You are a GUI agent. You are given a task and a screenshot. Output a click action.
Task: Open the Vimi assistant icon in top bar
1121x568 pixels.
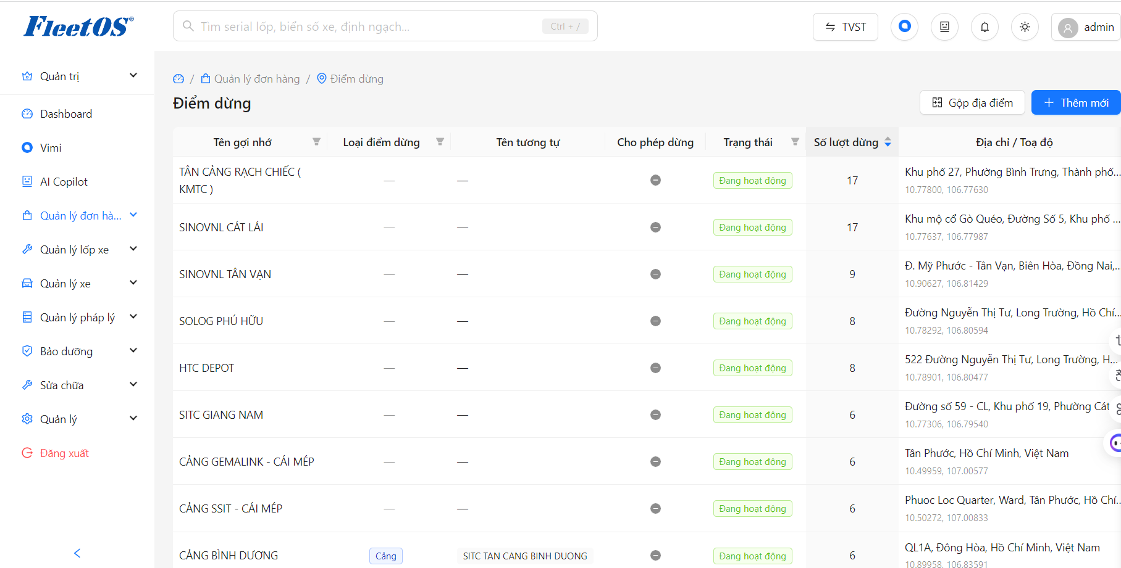(904, 27)
